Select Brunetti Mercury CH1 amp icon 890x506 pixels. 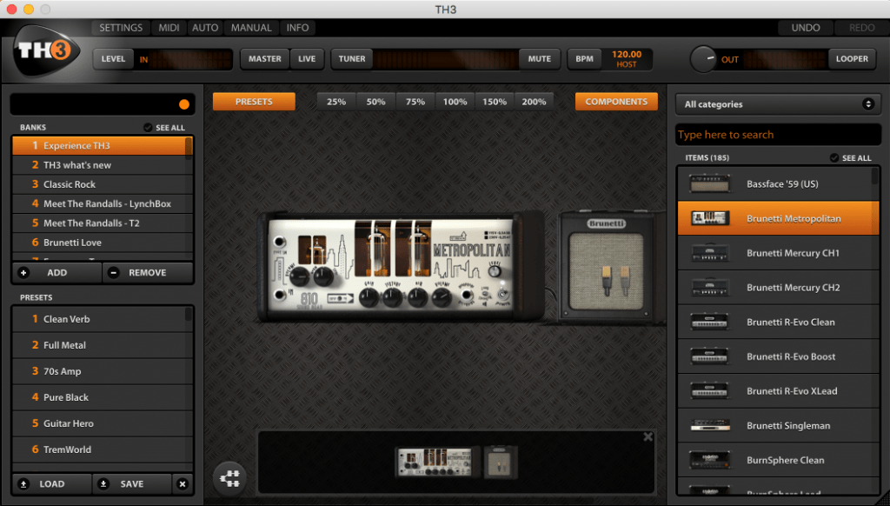[709, 253]
